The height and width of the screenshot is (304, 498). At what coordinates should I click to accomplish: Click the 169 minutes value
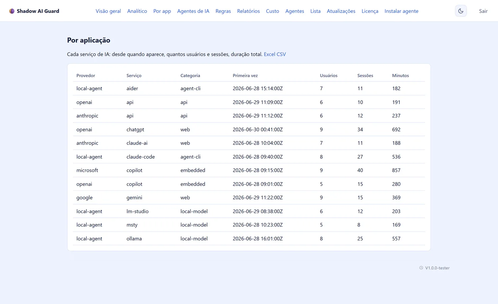(x=396, y=225)
